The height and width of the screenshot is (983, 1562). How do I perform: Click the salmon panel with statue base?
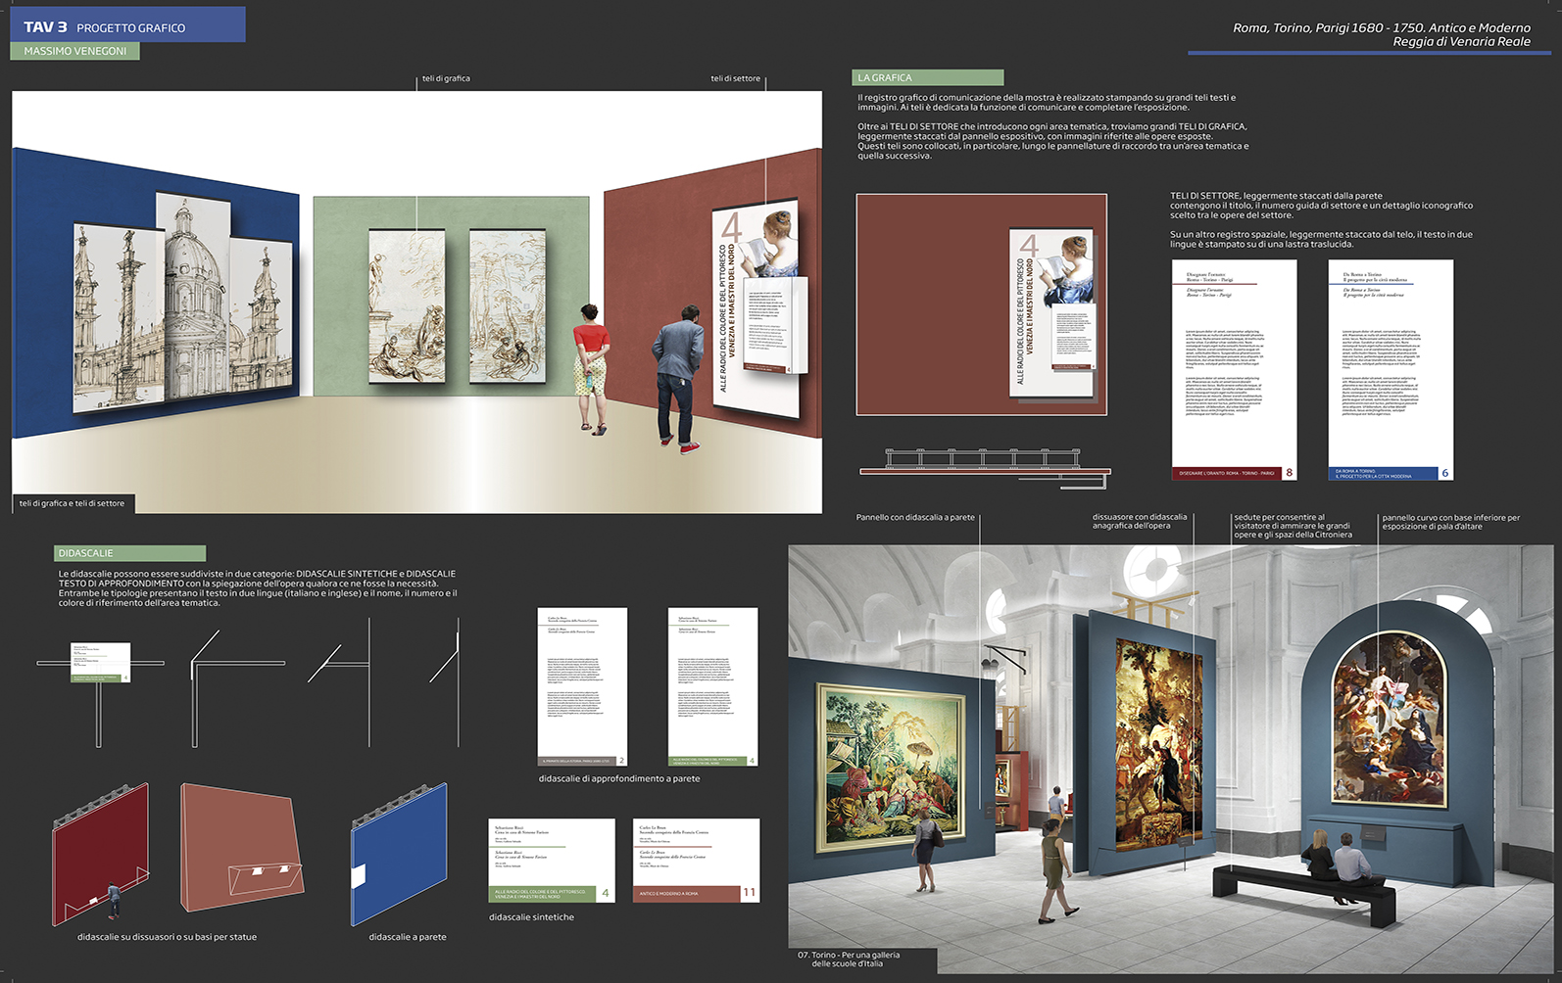pos(240,847)
